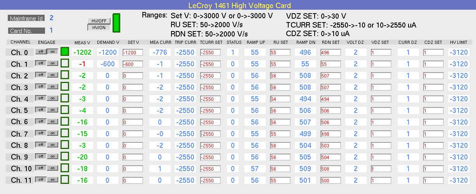The width and height of the screenshot is (476, 194).
Task: Click Ch. 11 CDZ SET input field
Action: point(433,180)
